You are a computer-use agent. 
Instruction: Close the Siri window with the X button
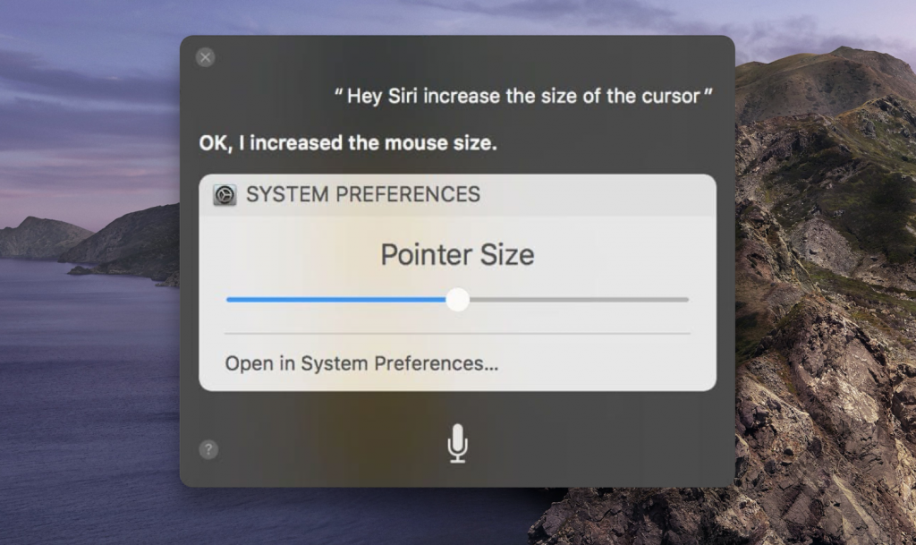205,57
